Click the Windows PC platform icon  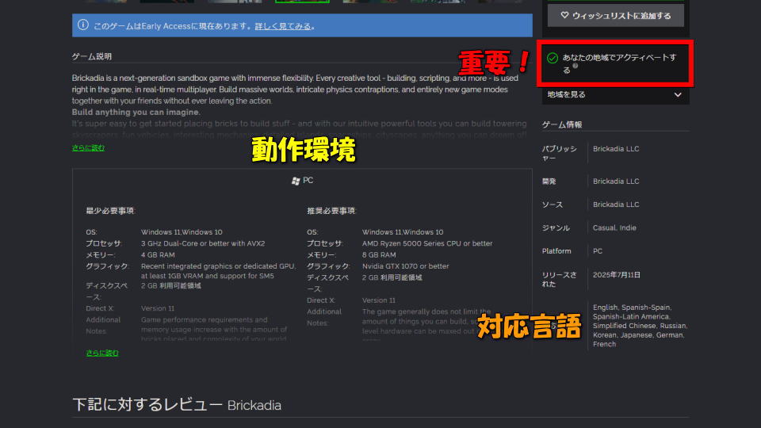(296, 181)
